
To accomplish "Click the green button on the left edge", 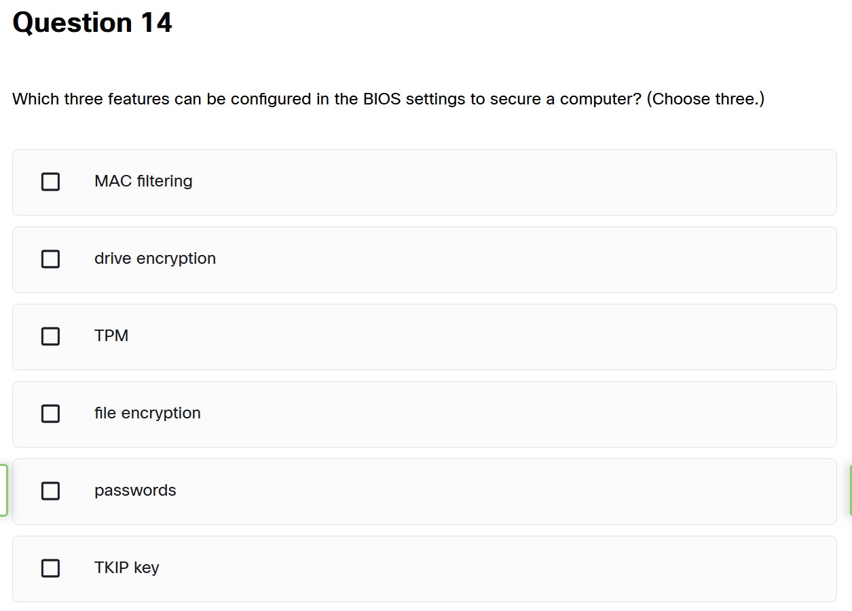I will (3, 490).
